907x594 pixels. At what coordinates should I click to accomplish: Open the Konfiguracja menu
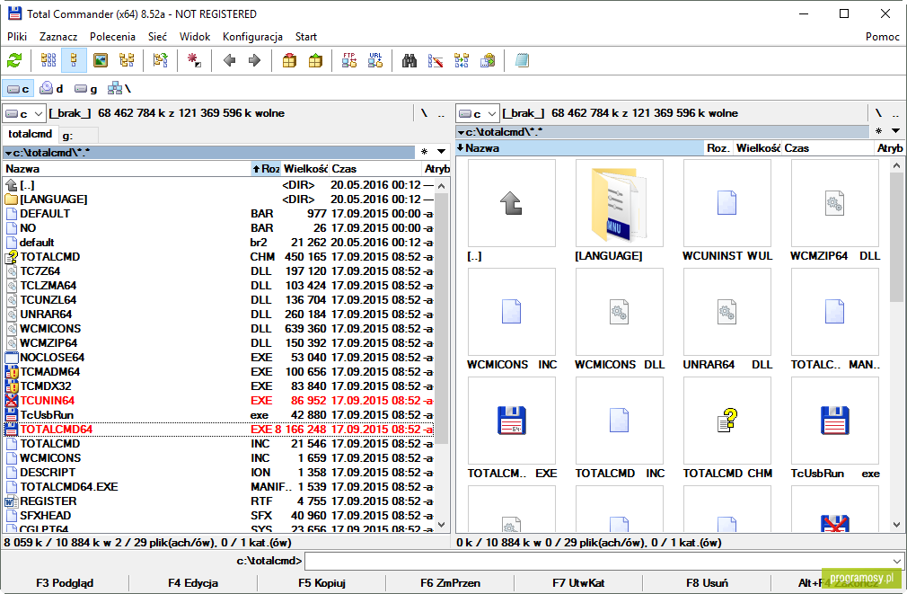click(252, 37)
